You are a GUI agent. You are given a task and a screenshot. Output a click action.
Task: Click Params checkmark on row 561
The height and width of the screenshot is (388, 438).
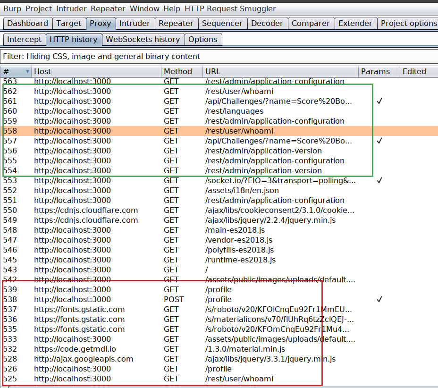click(379, 101)
